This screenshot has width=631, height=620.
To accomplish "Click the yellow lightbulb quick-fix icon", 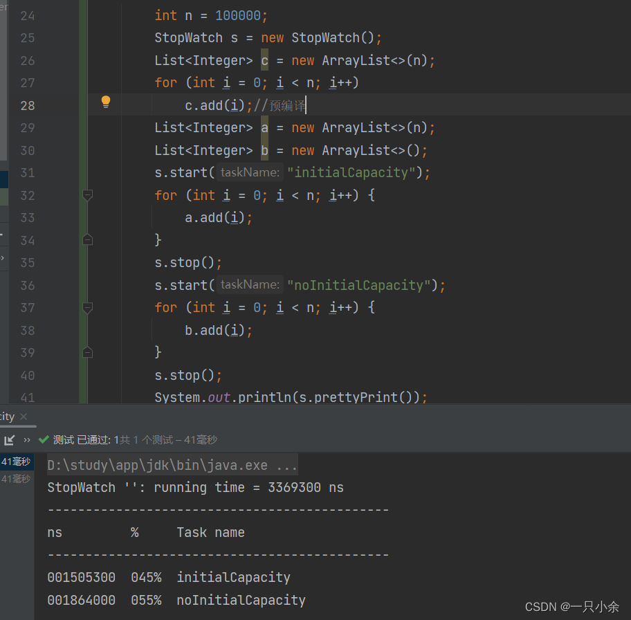I will (105, 102).
